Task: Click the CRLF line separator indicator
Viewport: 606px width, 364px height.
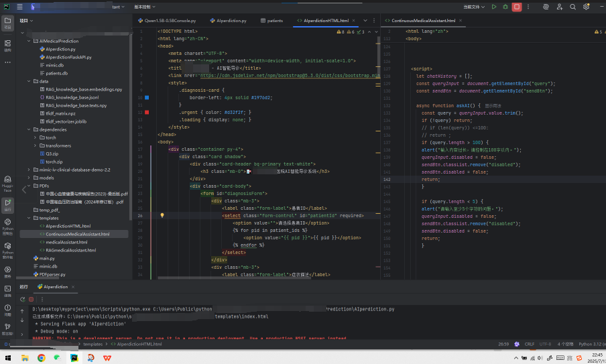Action: [530, 345]
